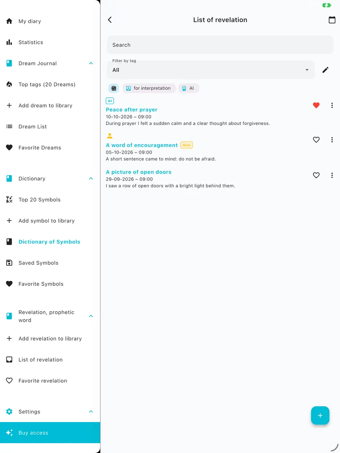Click outlined heart beside Favorite revelation
Image resolution: width=340 pixels, height=453 pixels.
click(9, 381)
